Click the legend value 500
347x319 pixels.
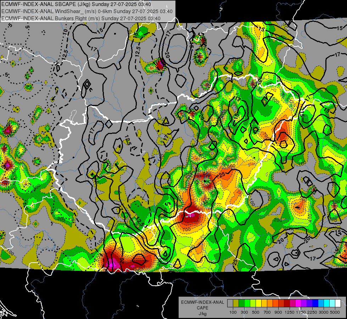(x=256, y=312)
